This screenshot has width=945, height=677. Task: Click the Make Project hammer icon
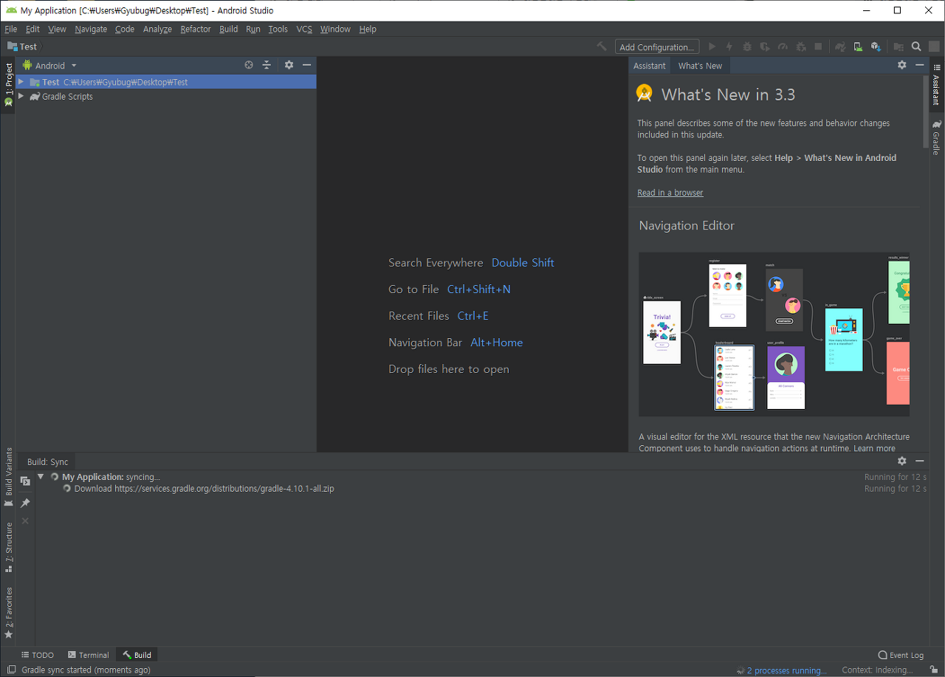coord(602,47)
